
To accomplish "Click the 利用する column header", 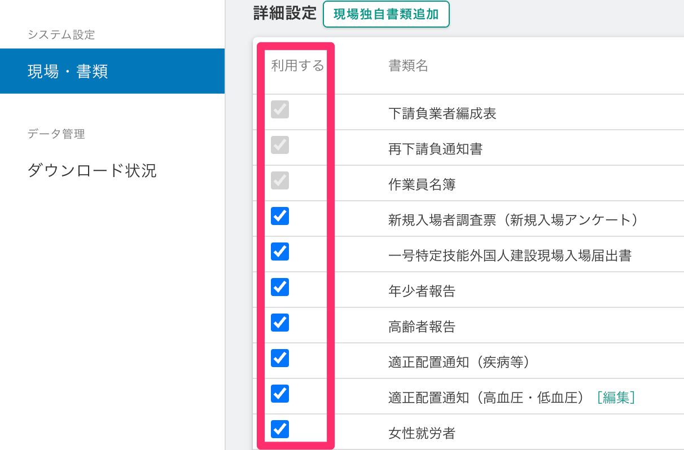I will pos(297,66).
